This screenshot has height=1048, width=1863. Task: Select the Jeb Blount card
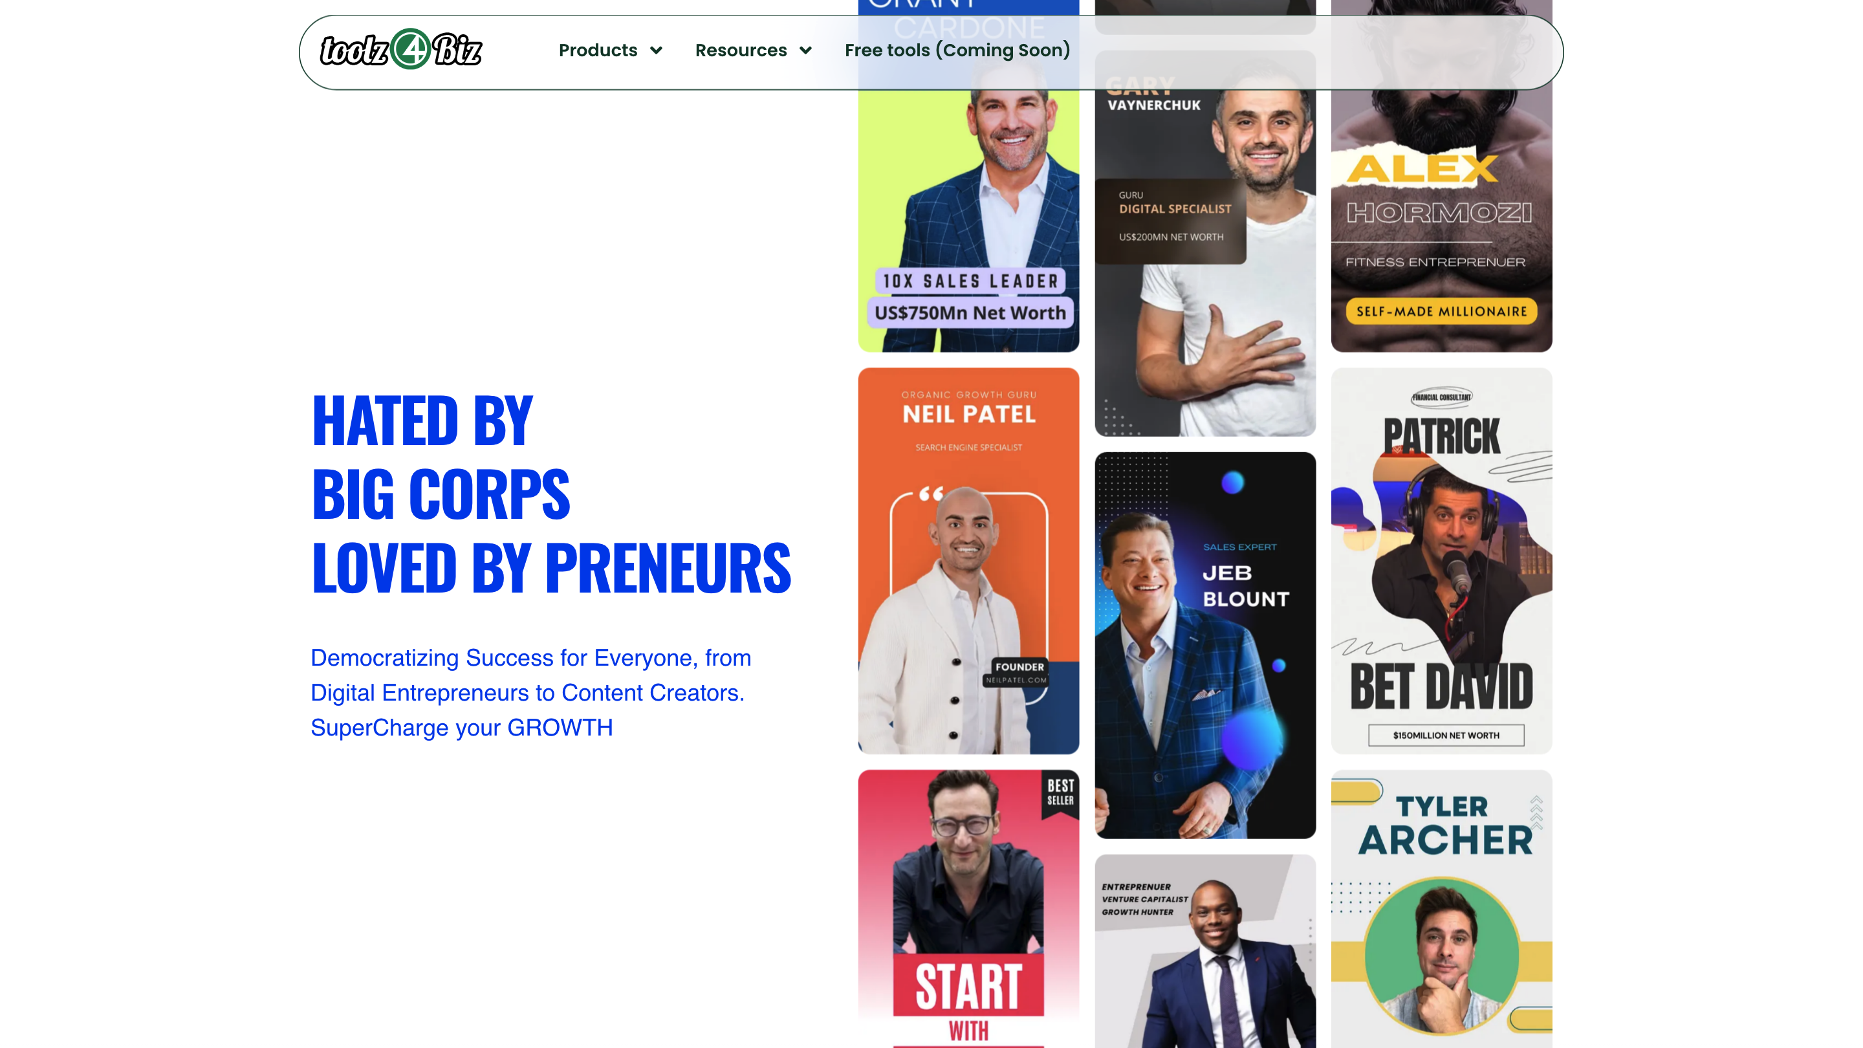(1205, 645)
